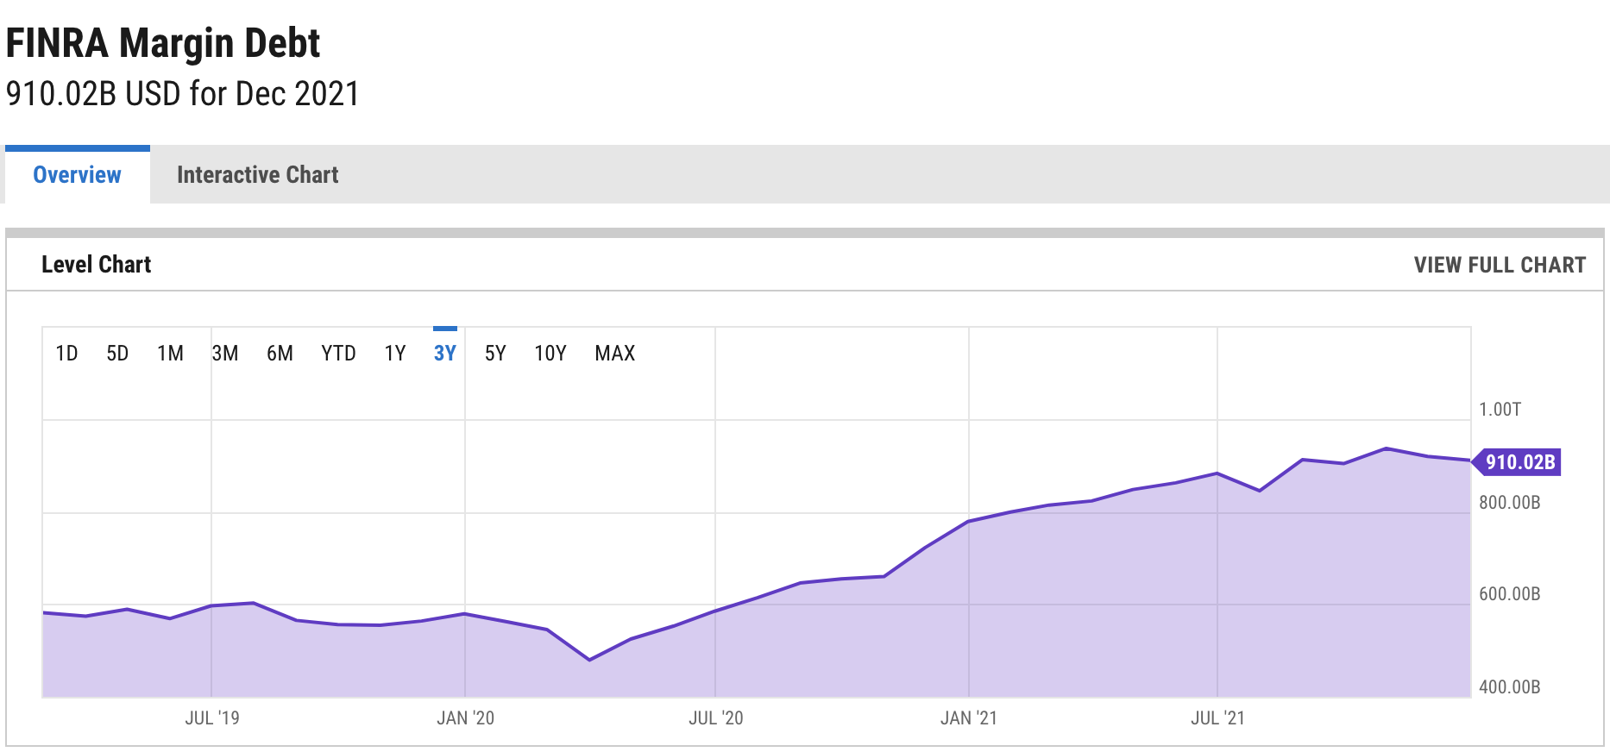Click the JAN '20 axis label
The width and height of the screenshot is (1610, 752).
465,718
